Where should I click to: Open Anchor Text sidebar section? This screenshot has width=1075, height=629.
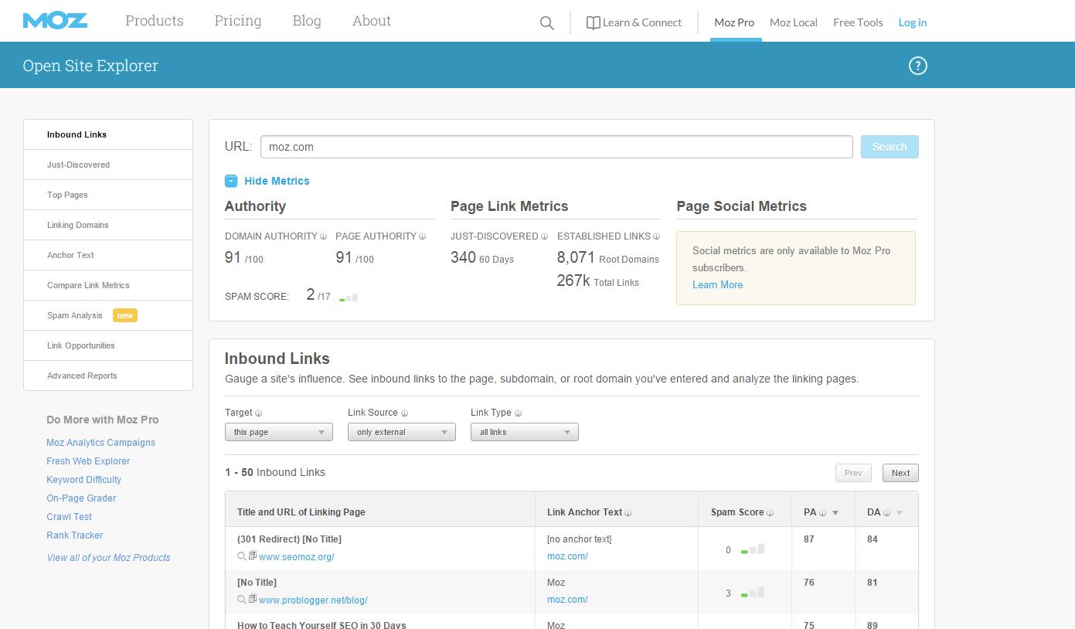pyautogui.click(x=108, y=255)
